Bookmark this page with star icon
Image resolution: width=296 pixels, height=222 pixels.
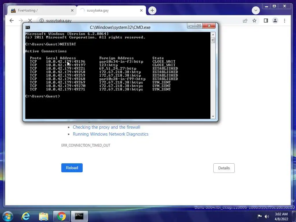254,21
